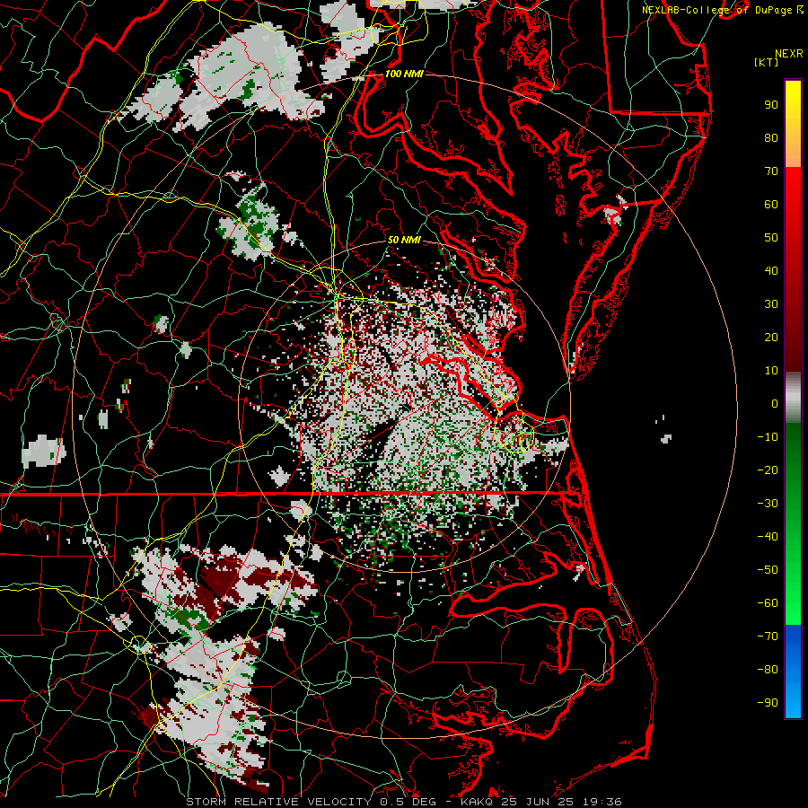The image size is (808, 808).
Task: Click the -20 value on the velocity scale
Action: click(x=768, y=470)
